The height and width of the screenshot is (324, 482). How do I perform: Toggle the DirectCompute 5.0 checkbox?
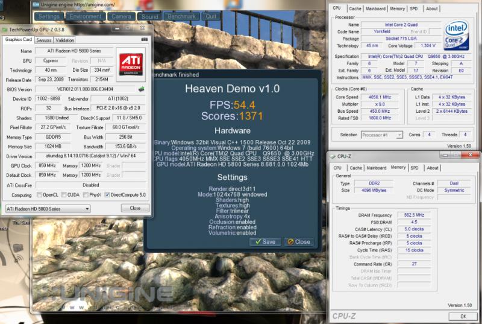(107, 195)
